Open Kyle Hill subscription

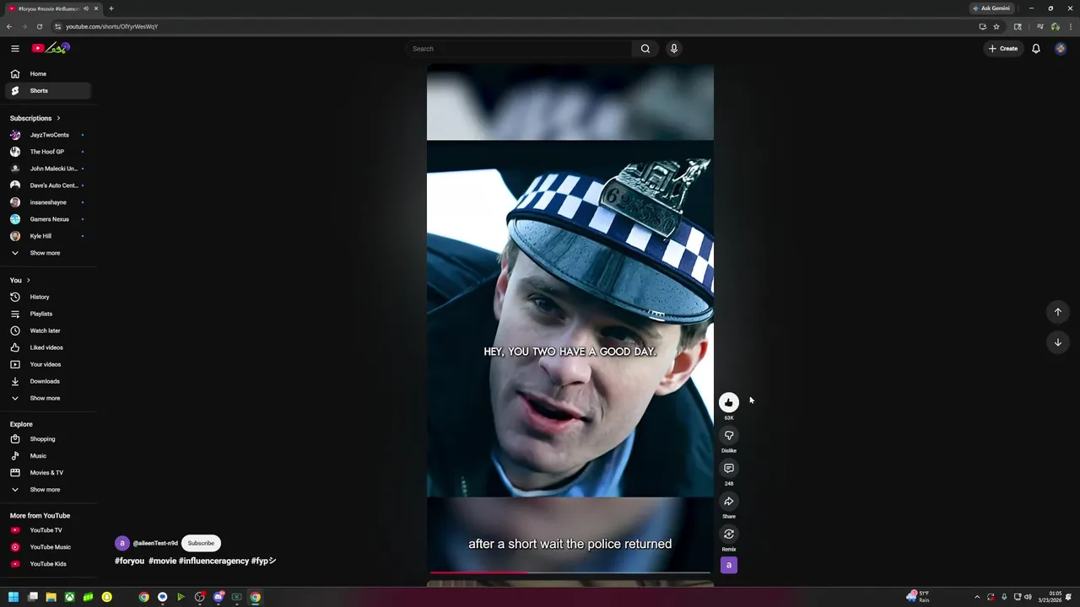pyautogui.click(x=47, y=236)
